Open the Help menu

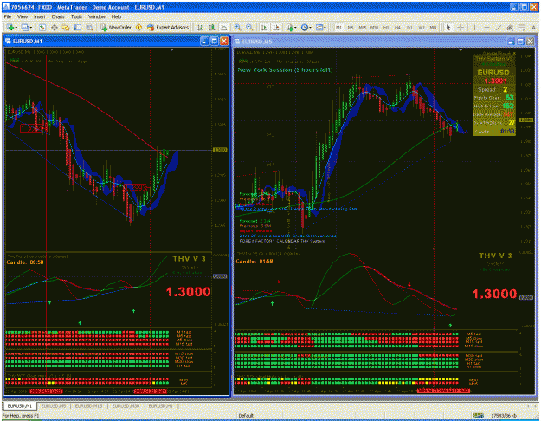coord(116,16)
